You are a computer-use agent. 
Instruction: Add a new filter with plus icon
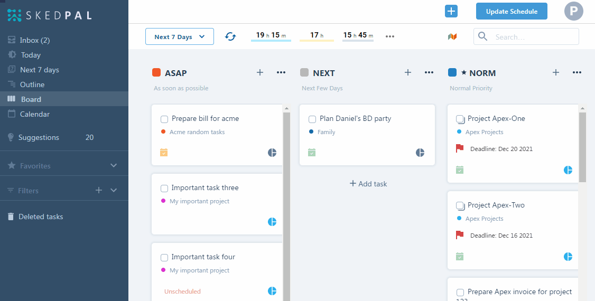pos(99,190)
